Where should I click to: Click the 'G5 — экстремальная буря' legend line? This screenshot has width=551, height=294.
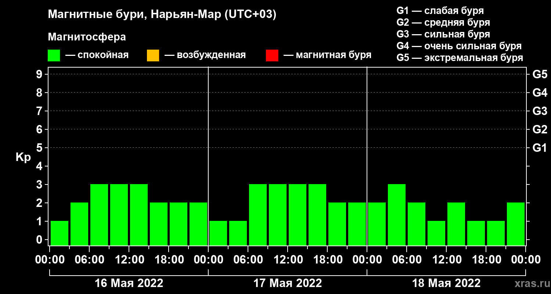(460, 58)
